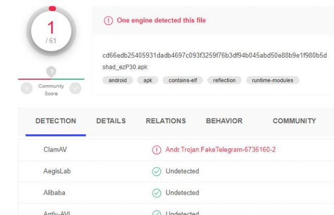Open the DETECTION tab
The image size is (334, 215).
pos(56,121)
